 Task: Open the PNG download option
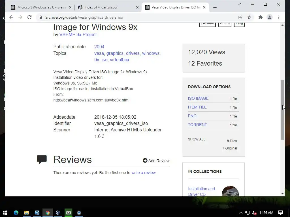tap(192, 116)
